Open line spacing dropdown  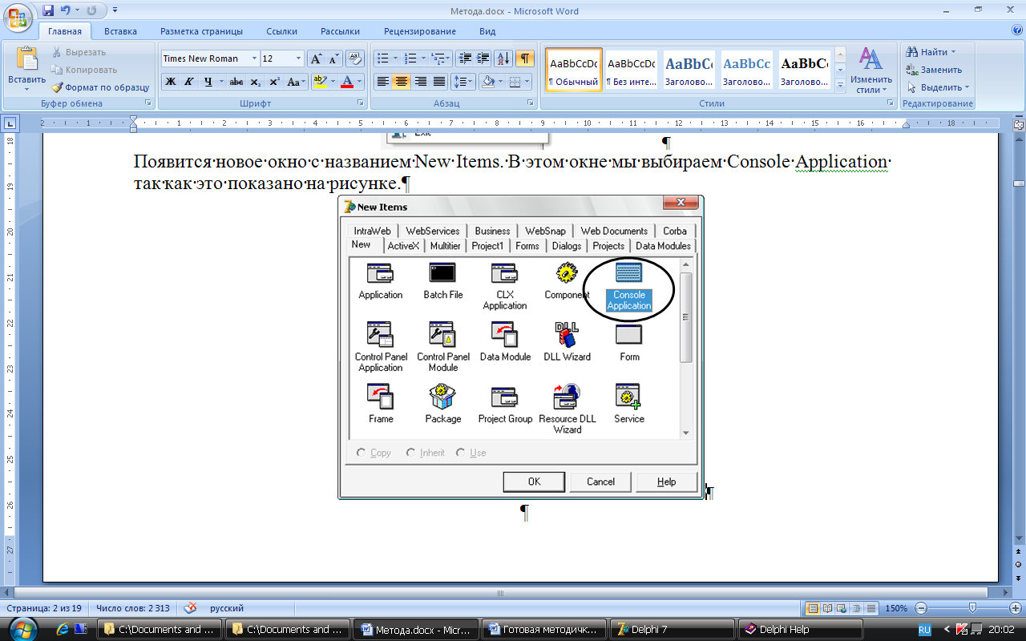point(463,82)
